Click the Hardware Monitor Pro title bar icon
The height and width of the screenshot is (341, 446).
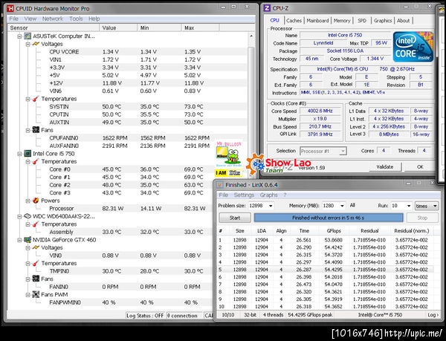pos(10,8)
